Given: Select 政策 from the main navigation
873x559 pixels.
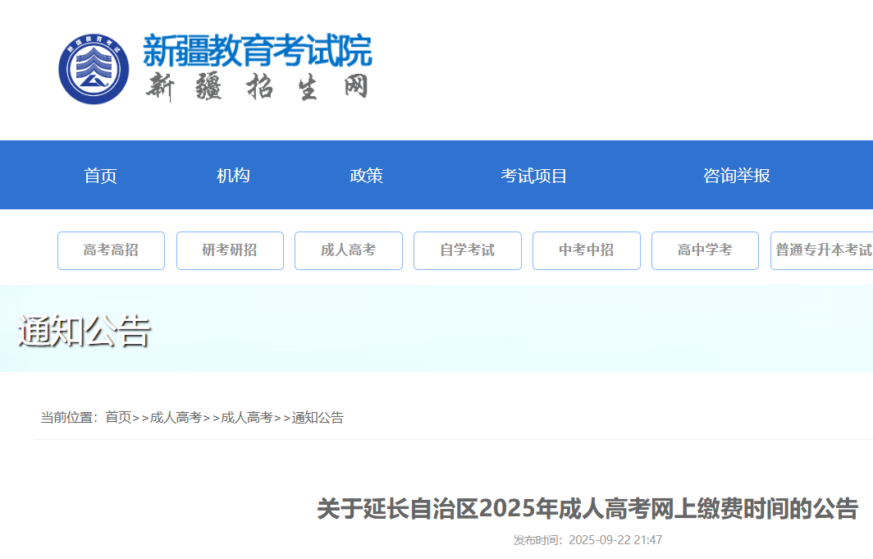Looking at the screenshot, I should click(366, 176).
